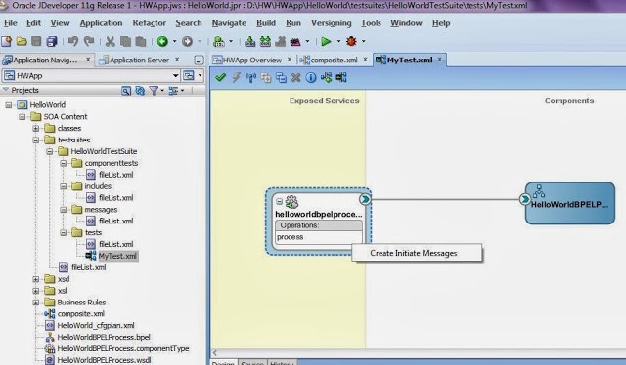Screen dimensions: 626x365
Task: Click the blue Info icon in editor toolbar
Action: tap(311, 77)
